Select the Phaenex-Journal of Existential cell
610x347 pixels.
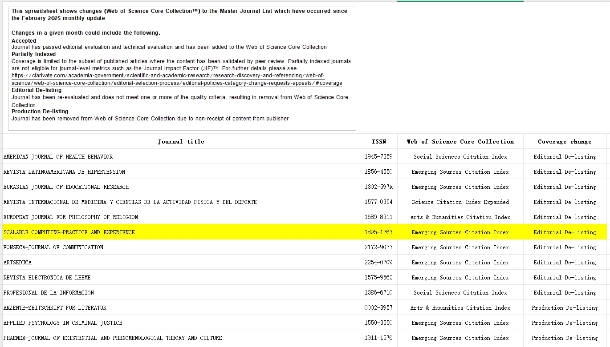pos(181,338)
